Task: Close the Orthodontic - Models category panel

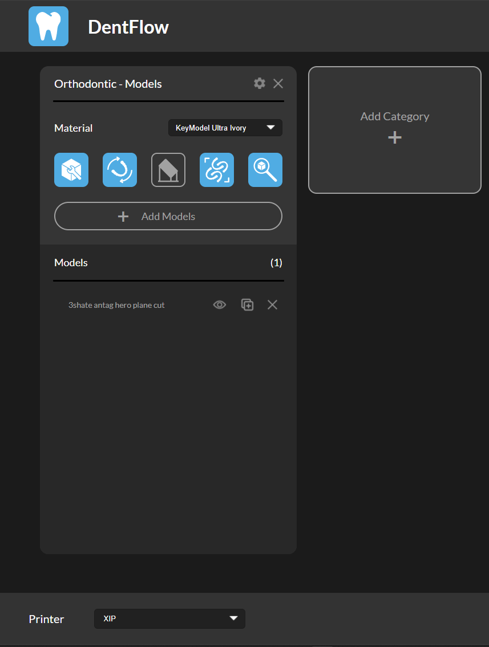Action: 278,83
